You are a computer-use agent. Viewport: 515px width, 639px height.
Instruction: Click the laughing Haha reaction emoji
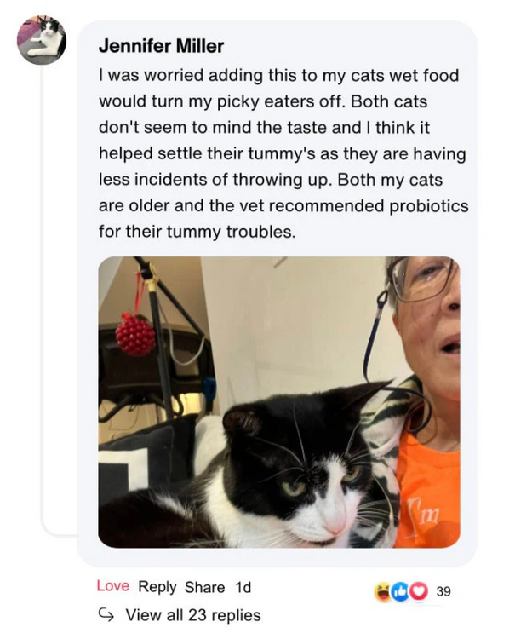pos(383,592)
